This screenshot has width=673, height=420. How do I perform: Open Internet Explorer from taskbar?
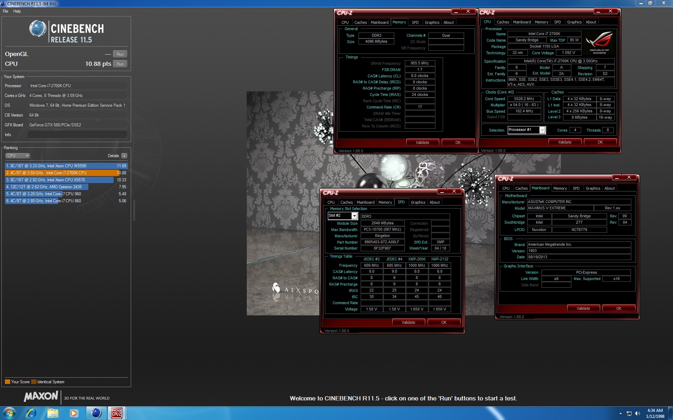click(x=31, y=413)
